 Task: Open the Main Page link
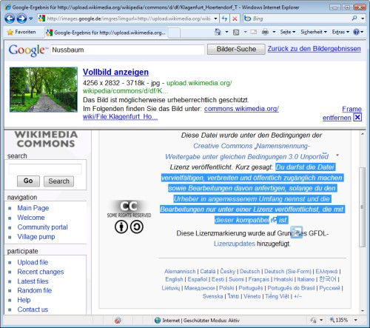coord(33,208)
